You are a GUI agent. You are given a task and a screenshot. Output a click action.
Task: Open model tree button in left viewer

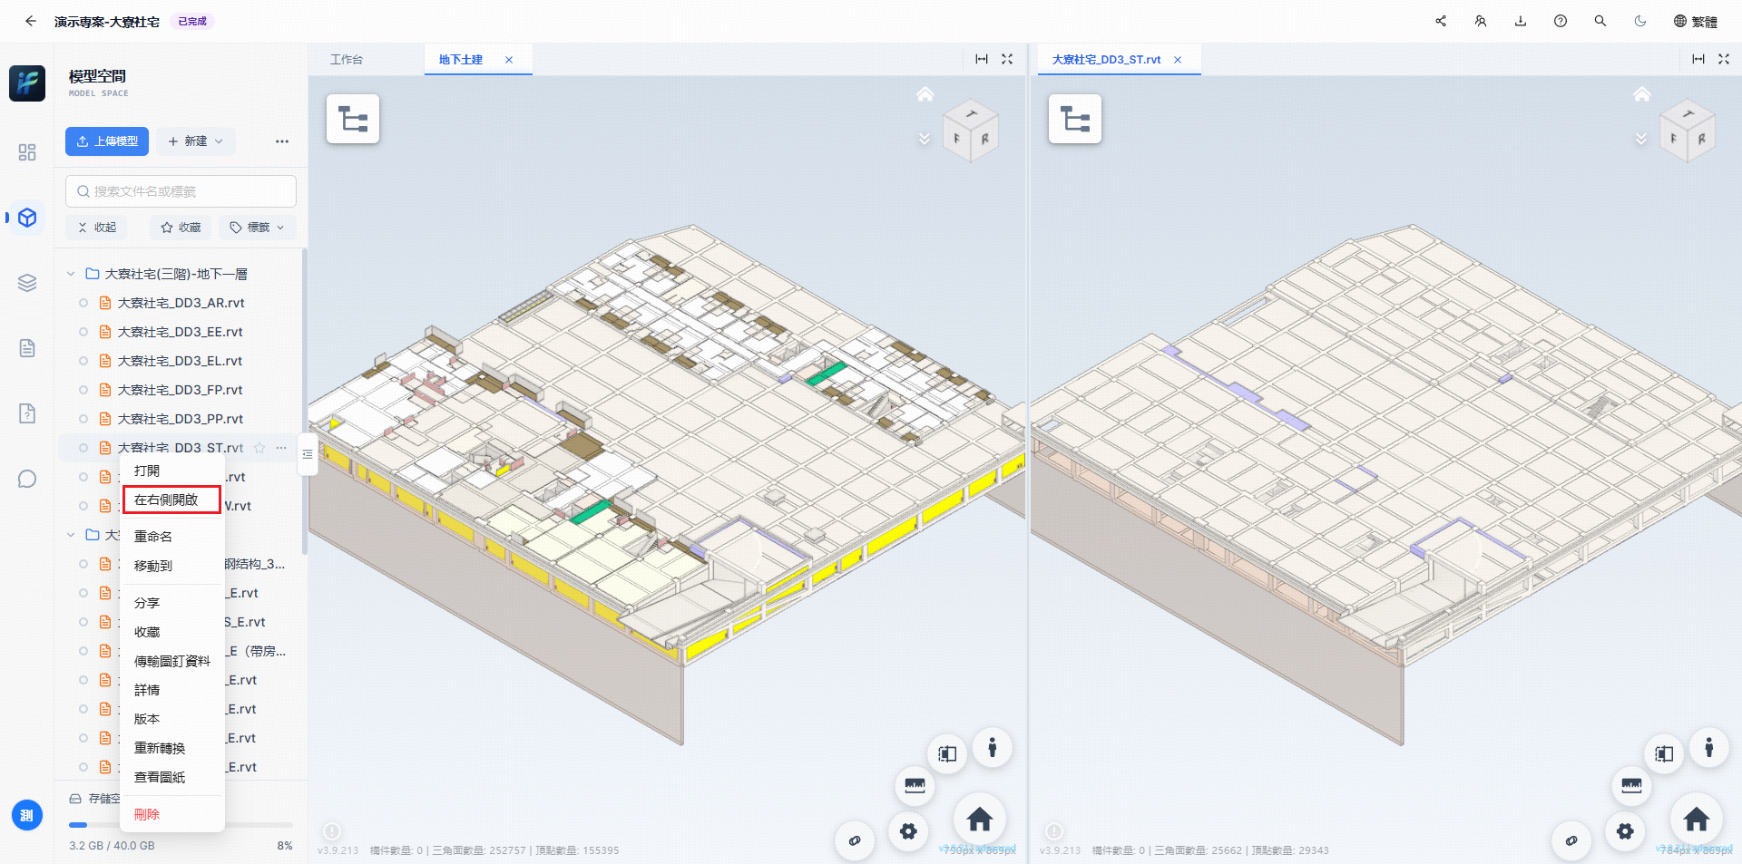pos(353,119)
